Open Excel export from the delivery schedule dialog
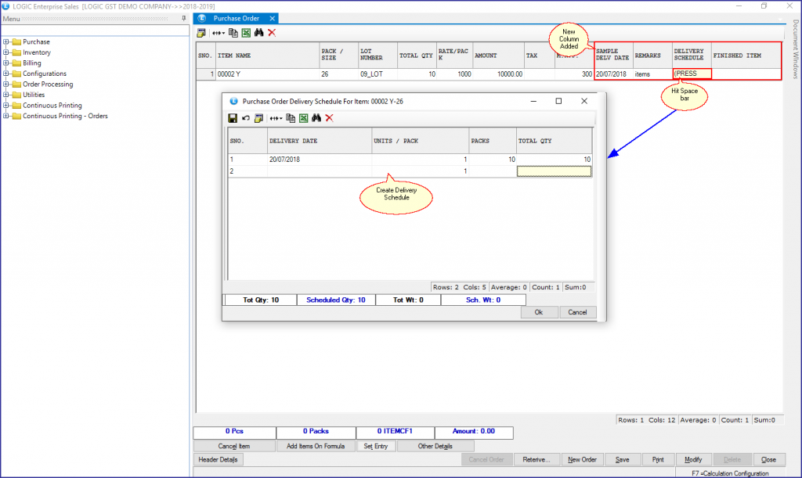802x478 pixels. [303, 117]
